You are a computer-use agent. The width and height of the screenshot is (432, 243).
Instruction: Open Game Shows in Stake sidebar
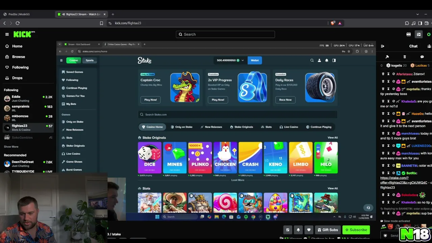coord(74,162)
